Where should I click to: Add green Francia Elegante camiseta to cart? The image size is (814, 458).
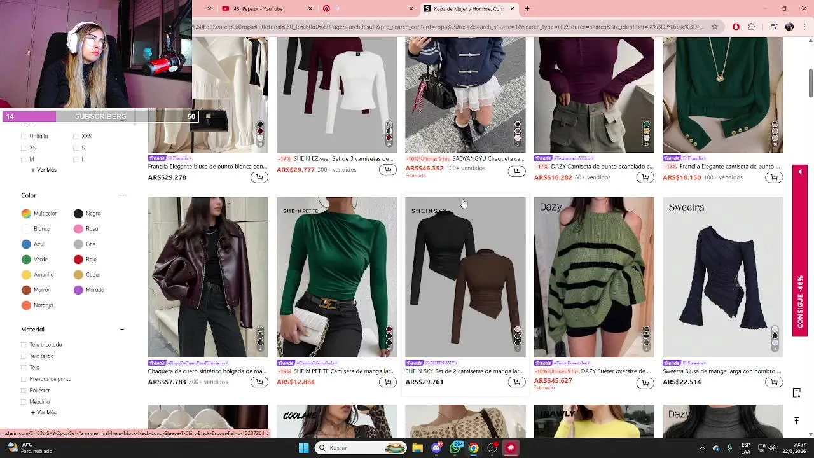point(774,177)
